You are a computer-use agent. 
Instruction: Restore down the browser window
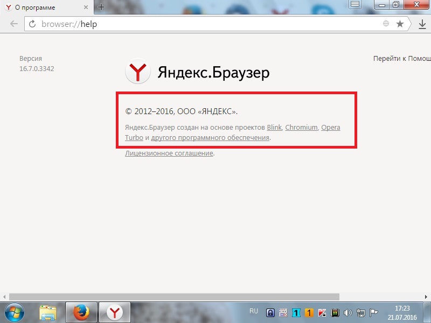pyautogui.click(x=395, y=4)
